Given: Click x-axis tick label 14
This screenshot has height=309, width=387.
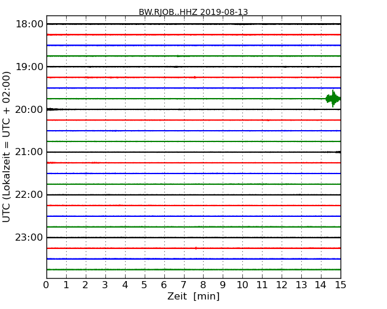Looking at the screenshot, I should click(x=321, y=285).
